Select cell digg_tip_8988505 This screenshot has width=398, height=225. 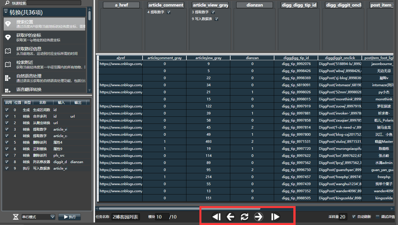point(296,198)
